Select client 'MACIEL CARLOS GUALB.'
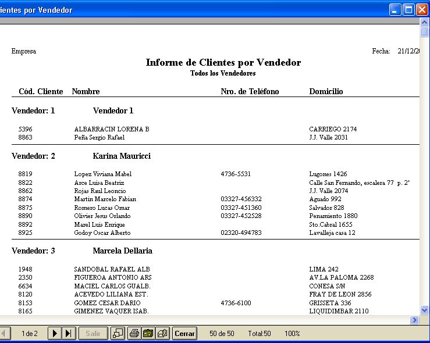Screen dimensions: 430x343 pyautogui.click(x=112, y=286)
